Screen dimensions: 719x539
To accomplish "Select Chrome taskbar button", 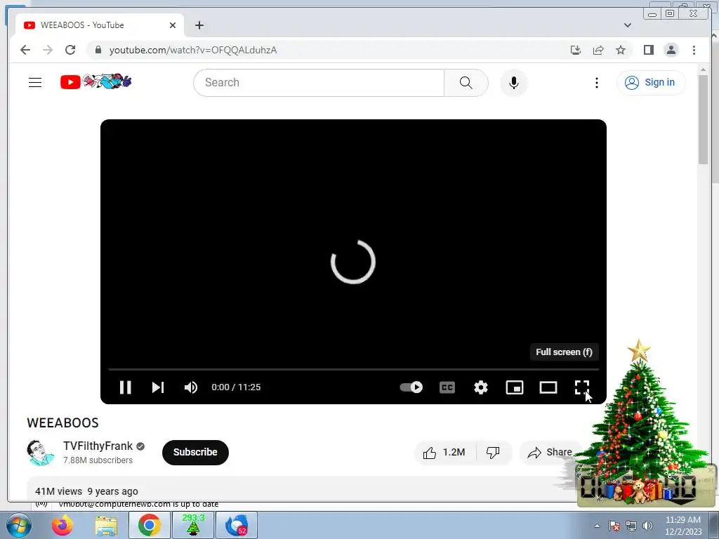I will pyautogui.click(x=149, y=525).
